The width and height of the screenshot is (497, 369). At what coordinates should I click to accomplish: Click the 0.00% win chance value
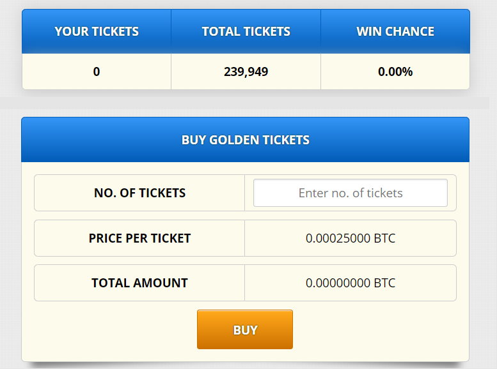tap(395, 72)
